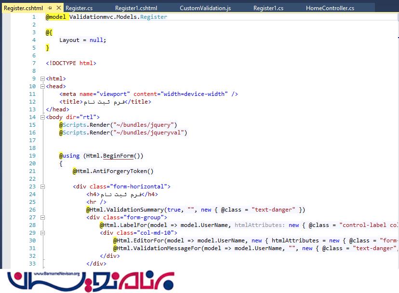
Task: Collapse the col-md-10 div on line 29
Action: coord(42,233)
